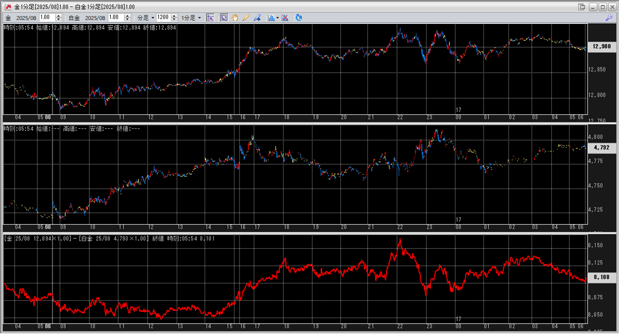The image size is (619, 334).
Task: Select the pencil drawing tool
Action: tap(246, 18)
